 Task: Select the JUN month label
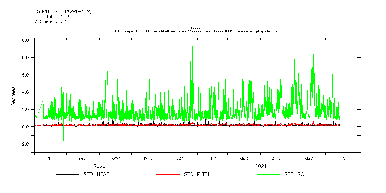[x=341, y=159]
